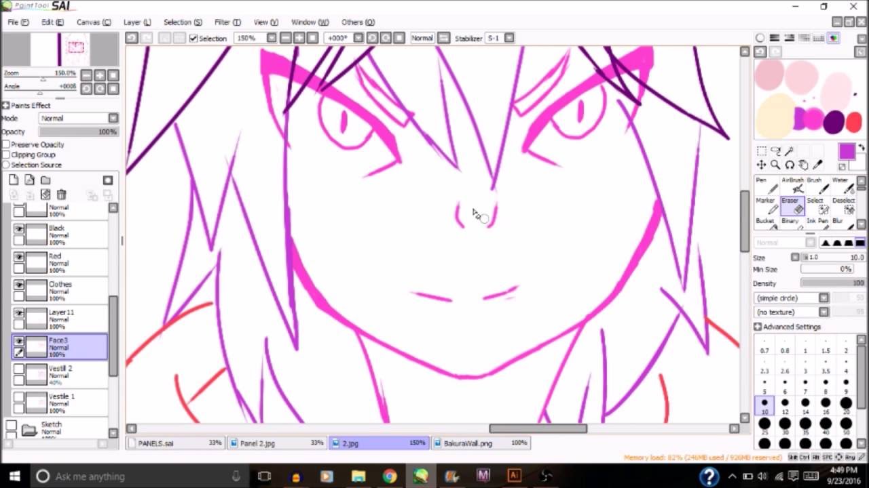Select the Marker tool
This screenshot has height=488, width=869.
(766, 205)
